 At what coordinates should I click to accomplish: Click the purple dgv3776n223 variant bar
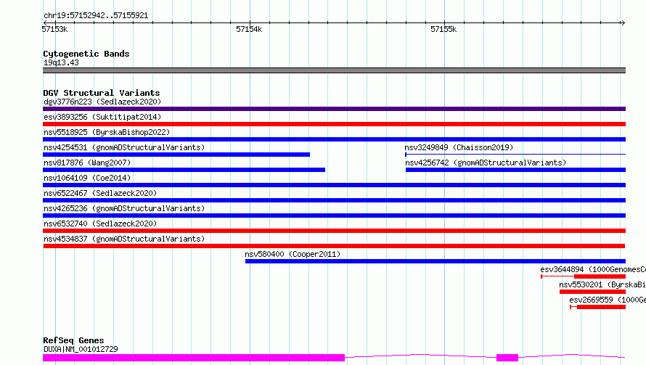pos(334,109)
